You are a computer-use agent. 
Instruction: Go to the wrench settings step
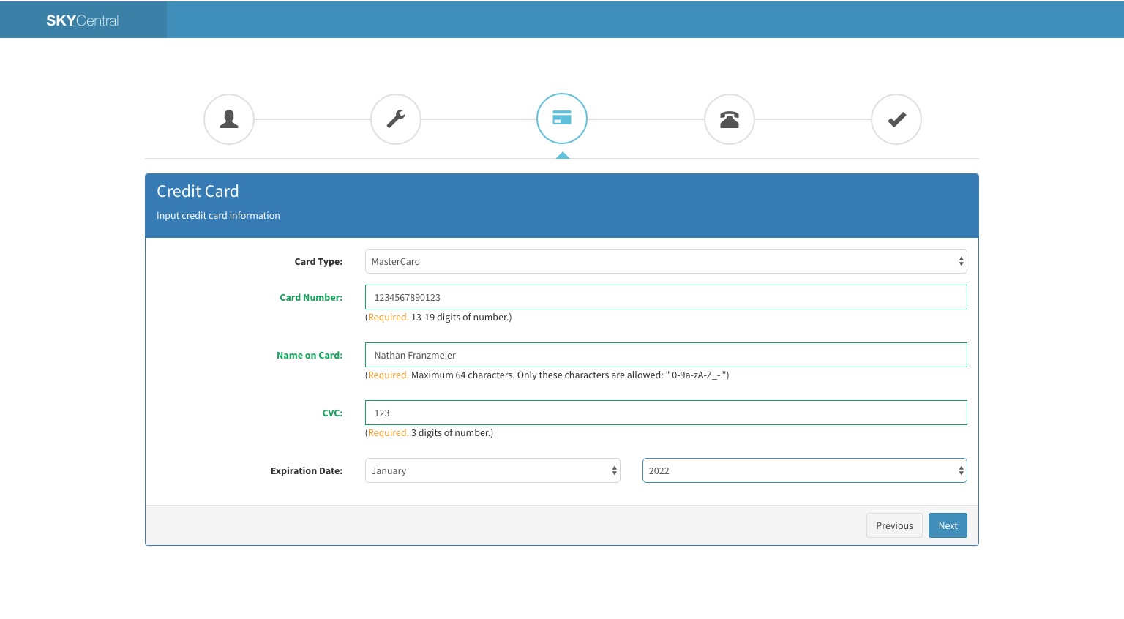(x=396, y=119)
